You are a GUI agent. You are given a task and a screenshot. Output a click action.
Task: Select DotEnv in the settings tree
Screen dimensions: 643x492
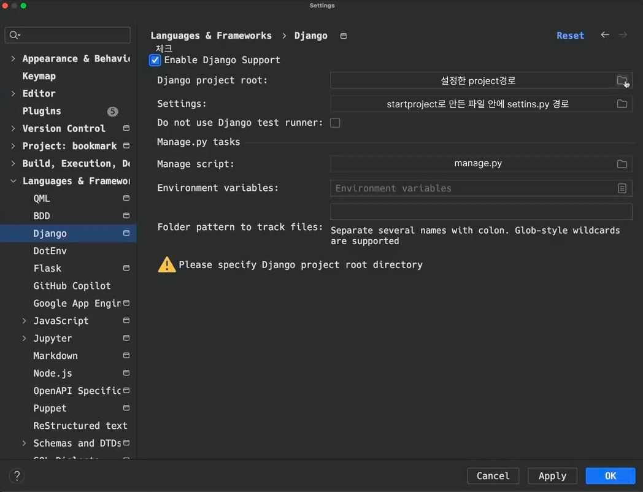(x=50, y=251)
